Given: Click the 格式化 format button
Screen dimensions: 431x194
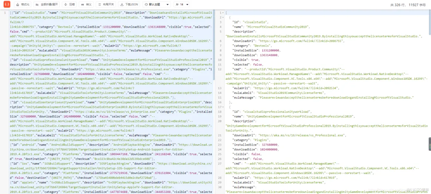Looking at the screenshot, I should click(x=23, y=5).
